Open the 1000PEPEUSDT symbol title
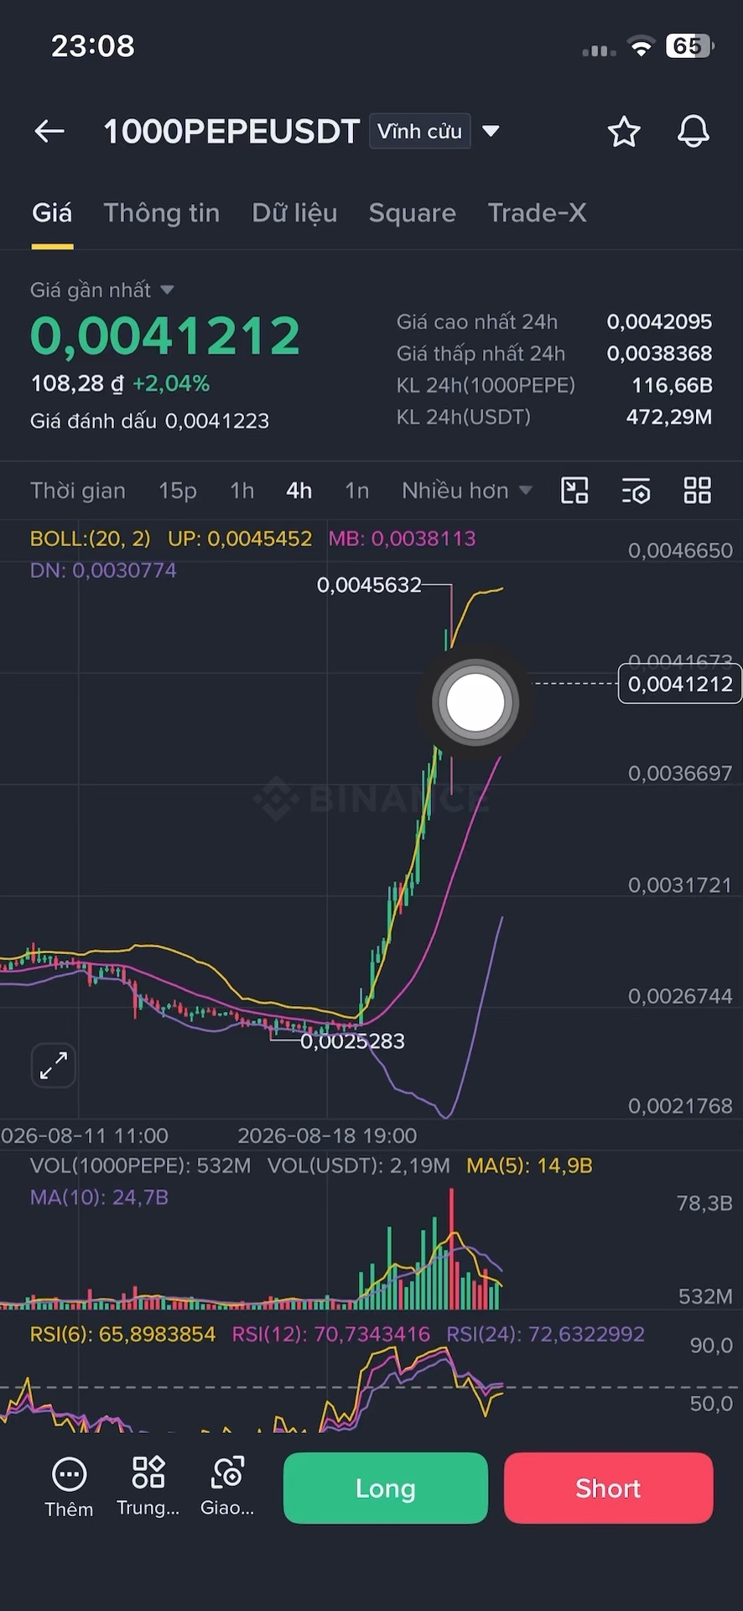Image resolution: width=743 pixels, height=1611 pixels. pyautogui.click(x=231, y=132)
